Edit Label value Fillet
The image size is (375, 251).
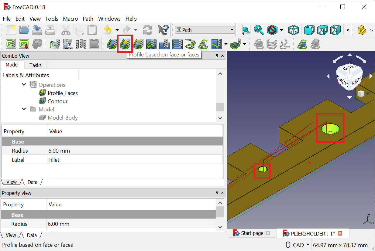coord(135,160)
